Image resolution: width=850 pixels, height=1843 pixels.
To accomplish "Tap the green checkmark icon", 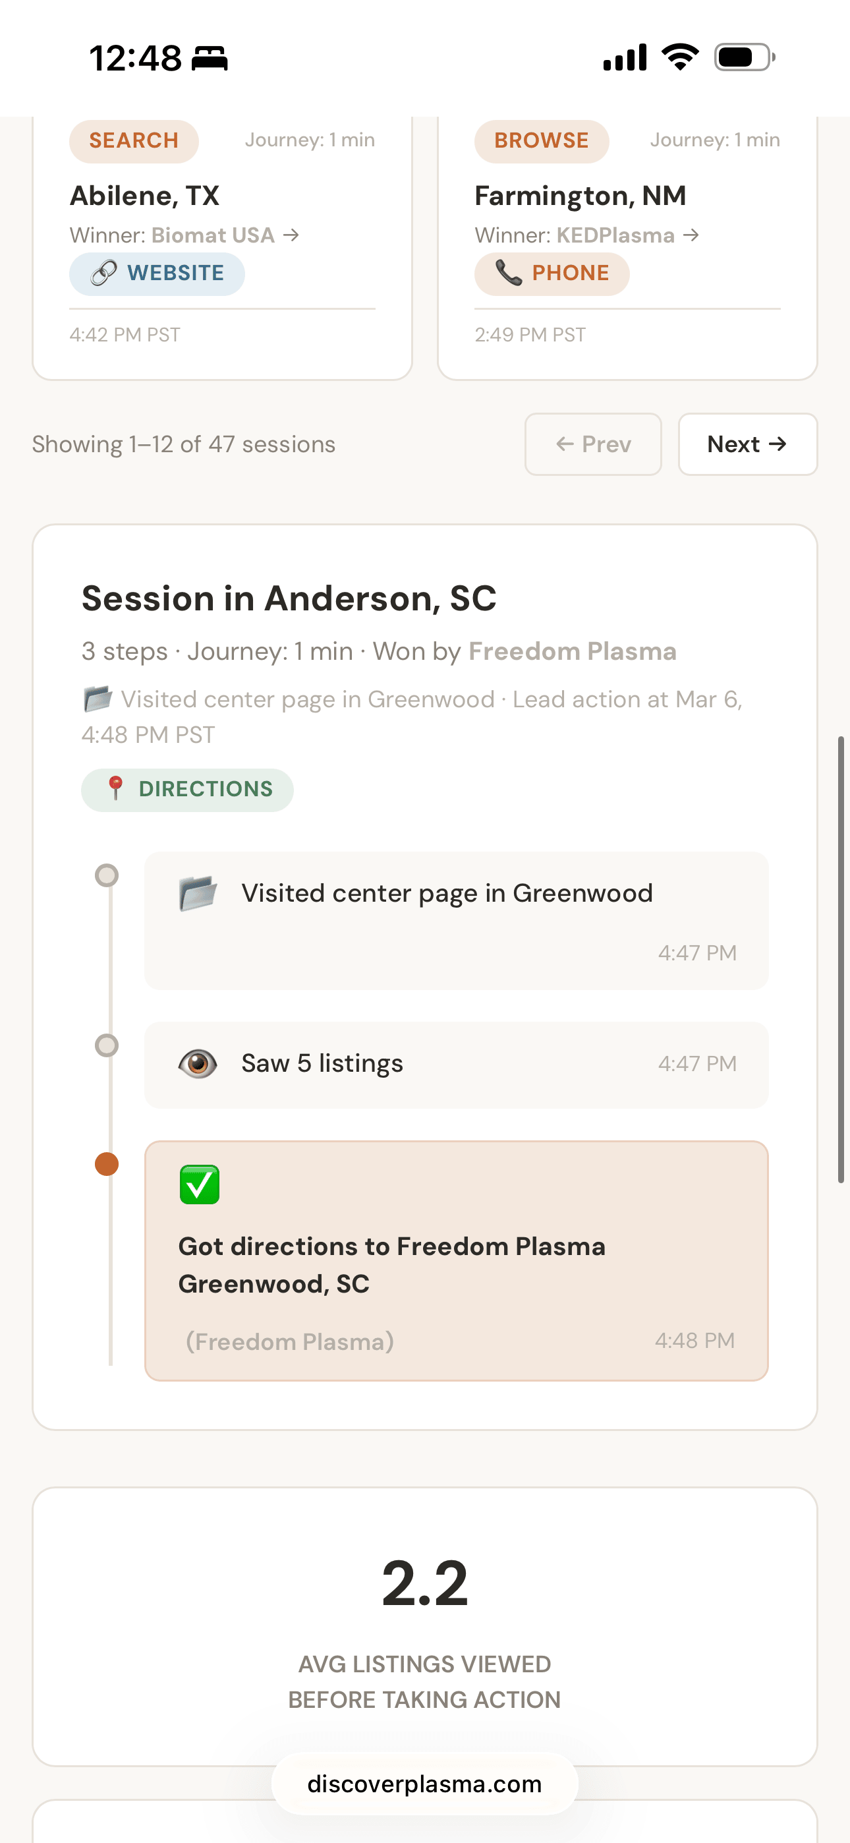I will pyautogui.click(x=200, y=1185).
